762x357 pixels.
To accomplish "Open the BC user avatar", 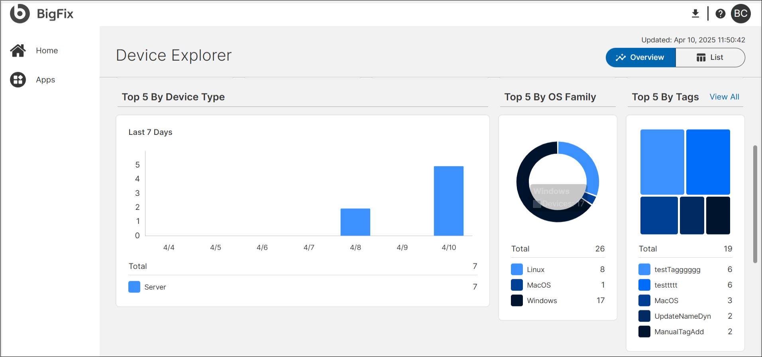I will point(741,13).
